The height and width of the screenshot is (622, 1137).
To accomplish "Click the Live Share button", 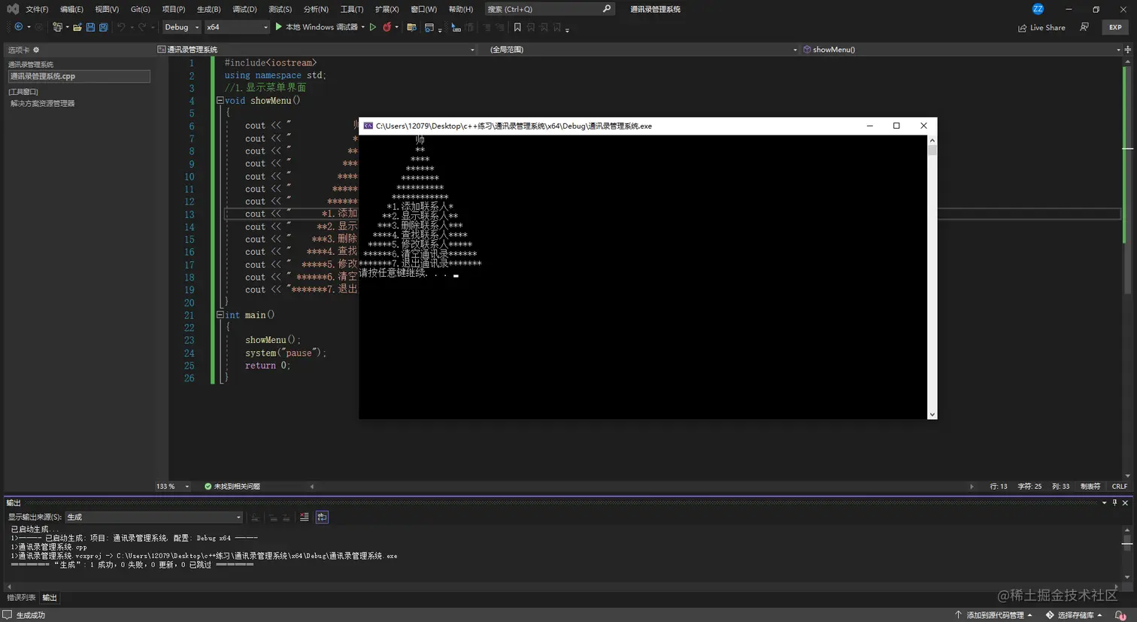I will [x=1041, y=28].
